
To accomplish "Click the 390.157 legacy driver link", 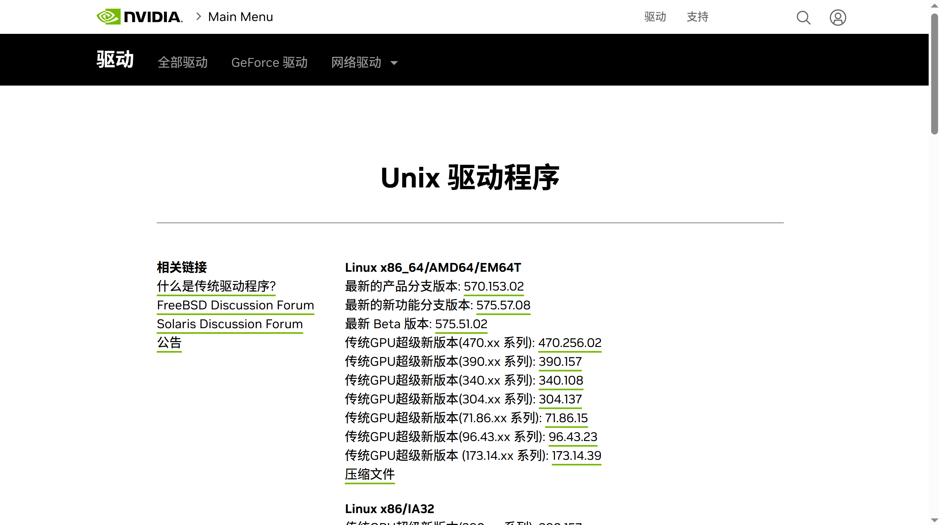I will [x=560, y=362].
